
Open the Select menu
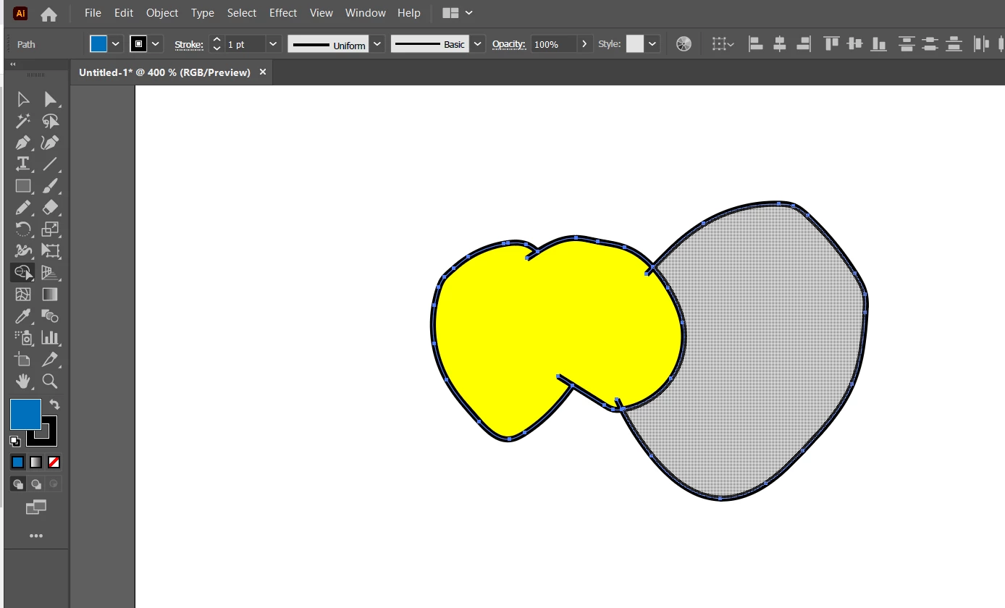coord(242,13)
